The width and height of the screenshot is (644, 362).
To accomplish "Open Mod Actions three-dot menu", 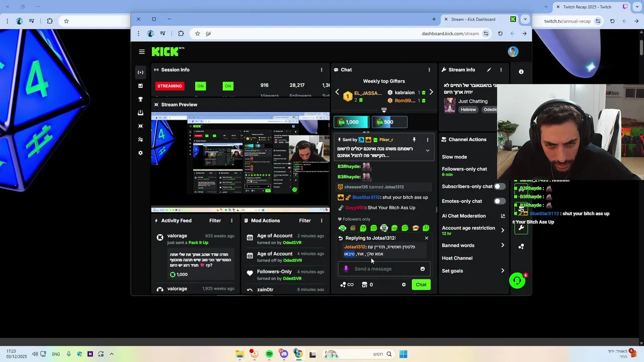I will point(321,221).
